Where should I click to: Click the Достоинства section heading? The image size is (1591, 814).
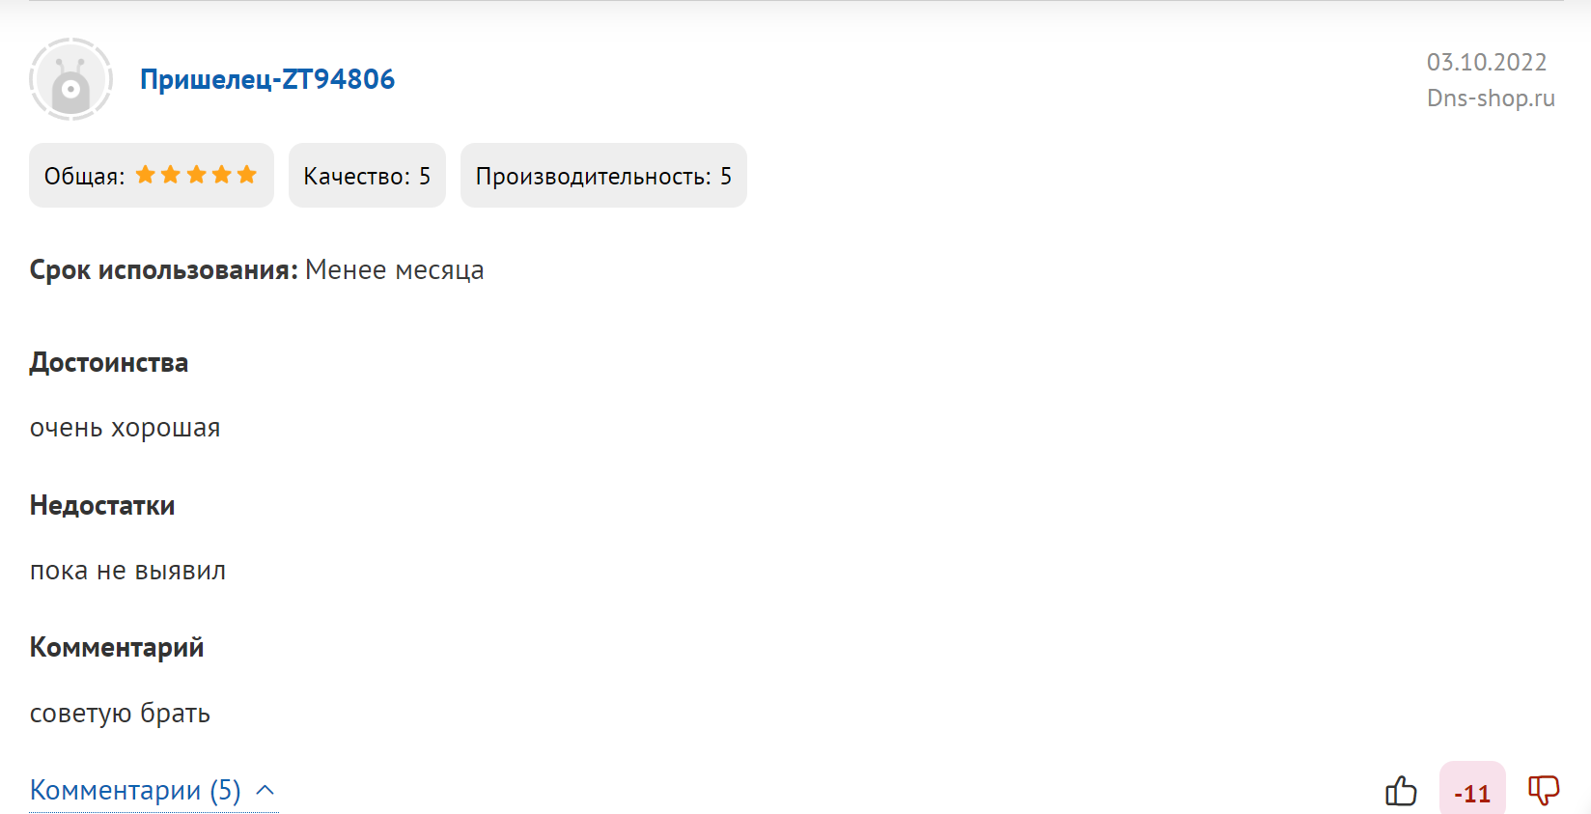coord(109,363)
